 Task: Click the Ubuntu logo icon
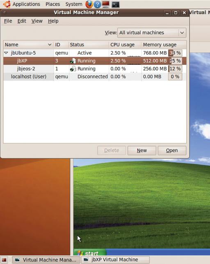pyautogui.click(x=7, y=4)
